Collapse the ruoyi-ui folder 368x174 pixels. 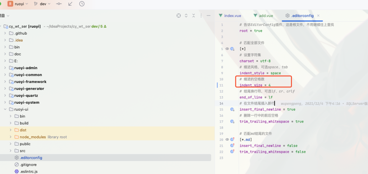5,109
